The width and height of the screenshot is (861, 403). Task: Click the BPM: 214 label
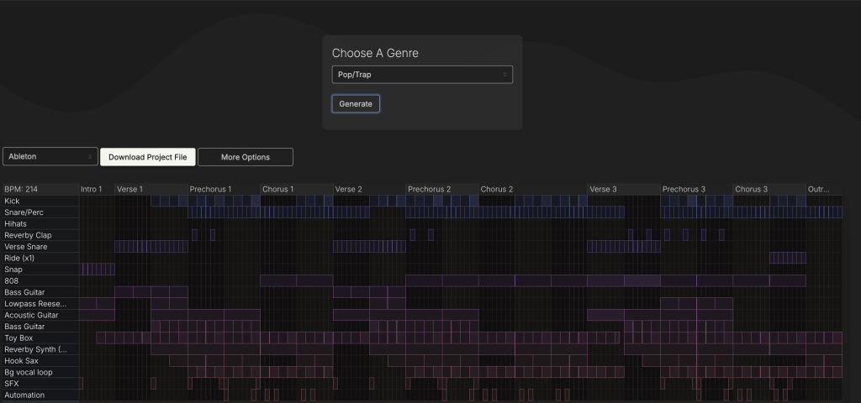(x=21, y=190)
